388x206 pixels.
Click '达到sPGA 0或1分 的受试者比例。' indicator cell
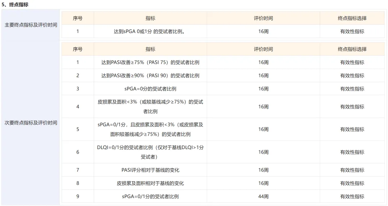point(149,31)
